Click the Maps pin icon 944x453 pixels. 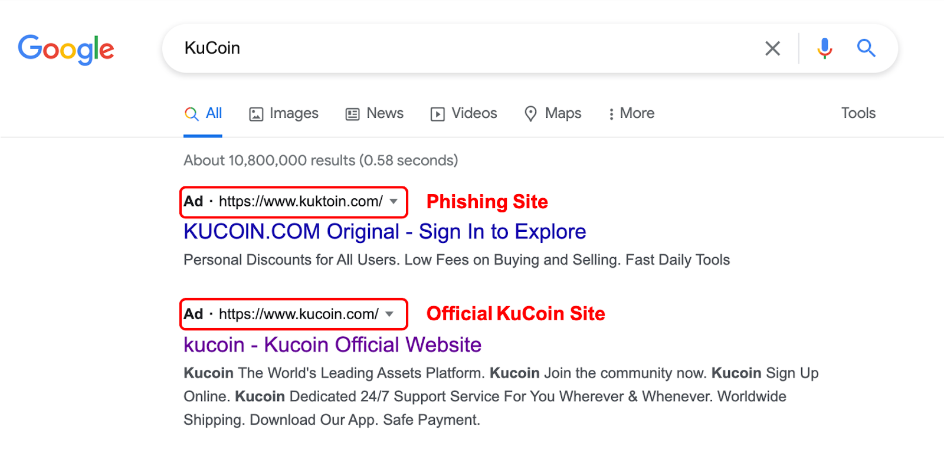click(530, 114)
